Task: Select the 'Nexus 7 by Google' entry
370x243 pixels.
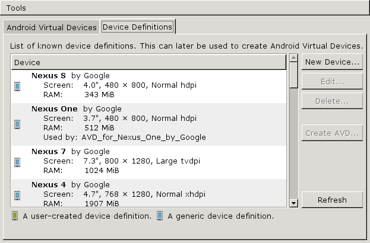Action: [x=148, y=162]
